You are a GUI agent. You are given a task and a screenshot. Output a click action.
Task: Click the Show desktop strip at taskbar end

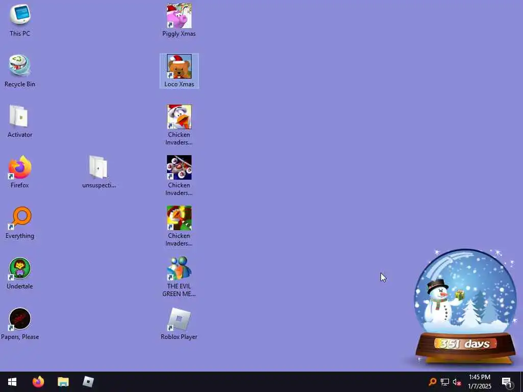click(521, 382)
